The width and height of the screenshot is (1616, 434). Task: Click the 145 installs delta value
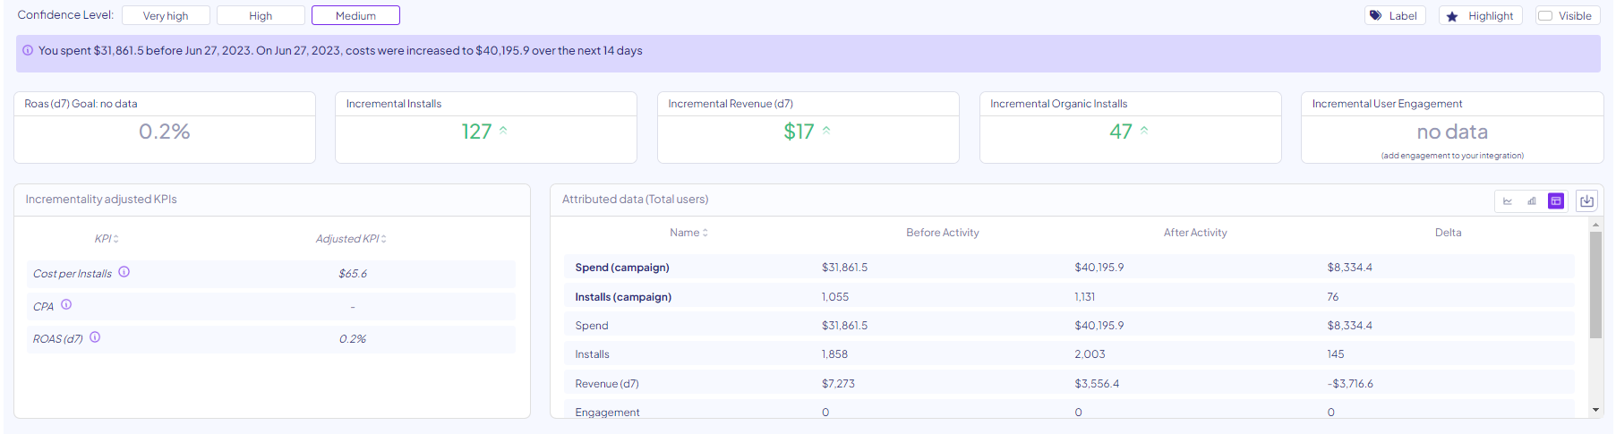[x=1336, y=354]
